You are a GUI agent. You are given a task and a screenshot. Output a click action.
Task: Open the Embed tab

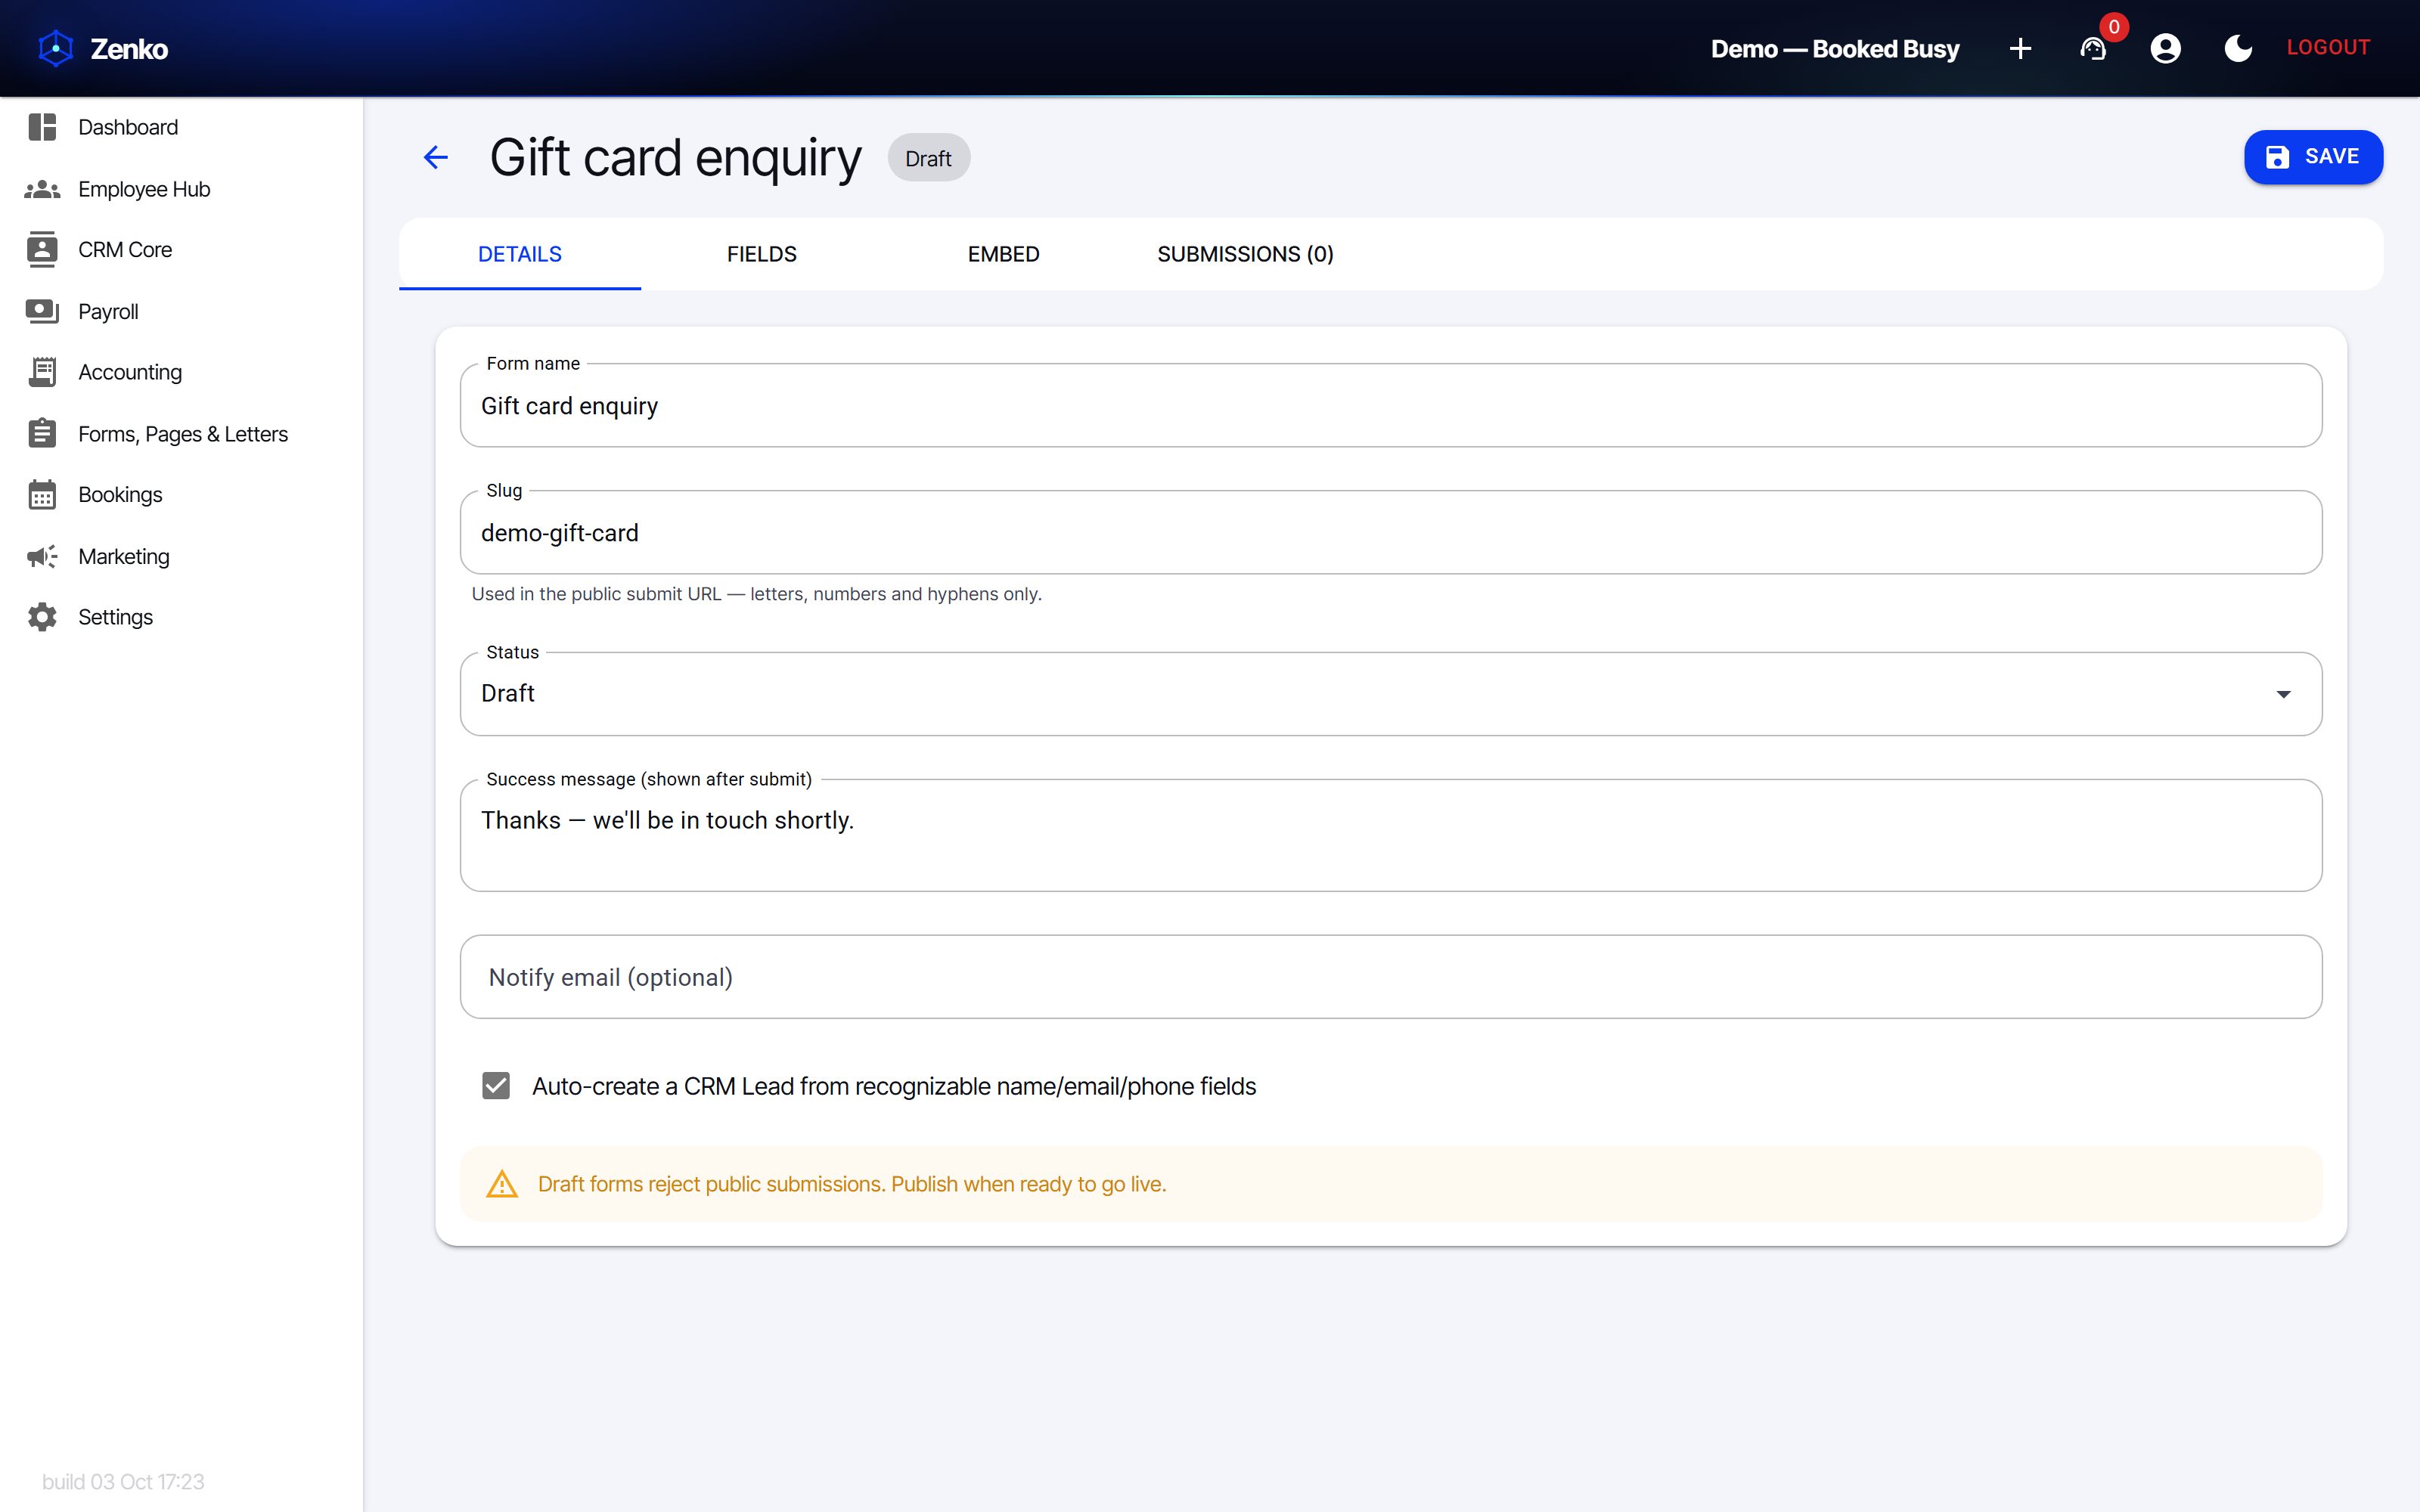[1003, 254]
